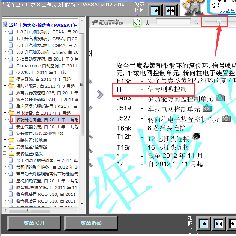236x236 pixels.
Task: Open the >>菜单 link at top right
Action: click(x=228, y=12)
